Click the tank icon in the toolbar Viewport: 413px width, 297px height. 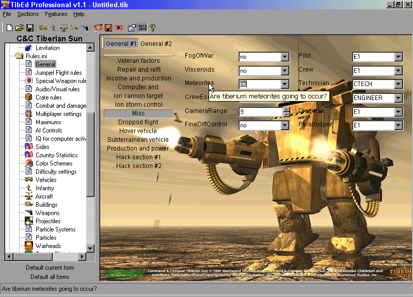(x=43, y=27)
